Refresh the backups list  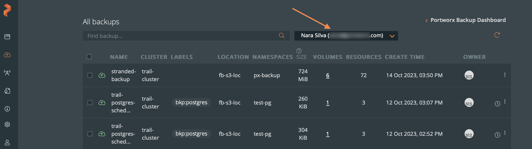[x=497, y=35]
